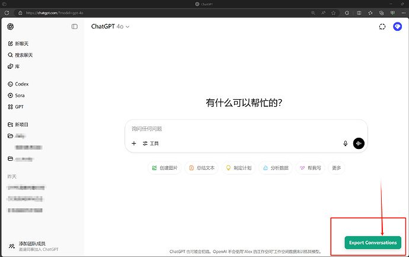The image size is (409, 257).
Task: Add page to favorites star icon
Action: tap(333, 13)
